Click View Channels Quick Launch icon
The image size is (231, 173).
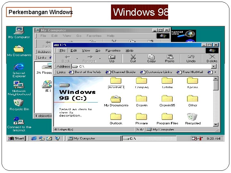(57, 138)
